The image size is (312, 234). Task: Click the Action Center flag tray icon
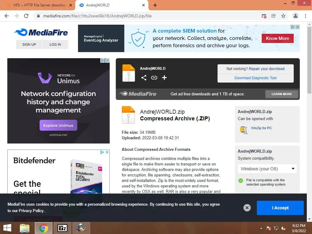point(269,228)
